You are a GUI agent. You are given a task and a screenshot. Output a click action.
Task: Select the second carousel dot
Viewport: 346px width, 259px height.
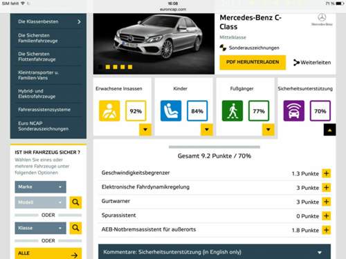108,67
